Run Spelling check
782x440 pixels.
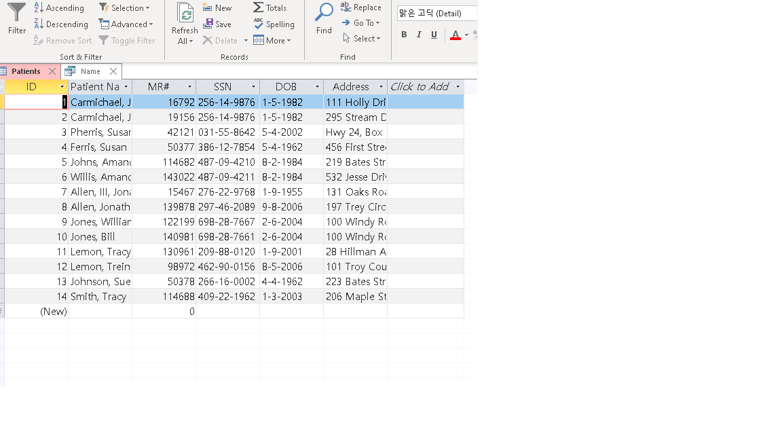click(x=274, y=24)
